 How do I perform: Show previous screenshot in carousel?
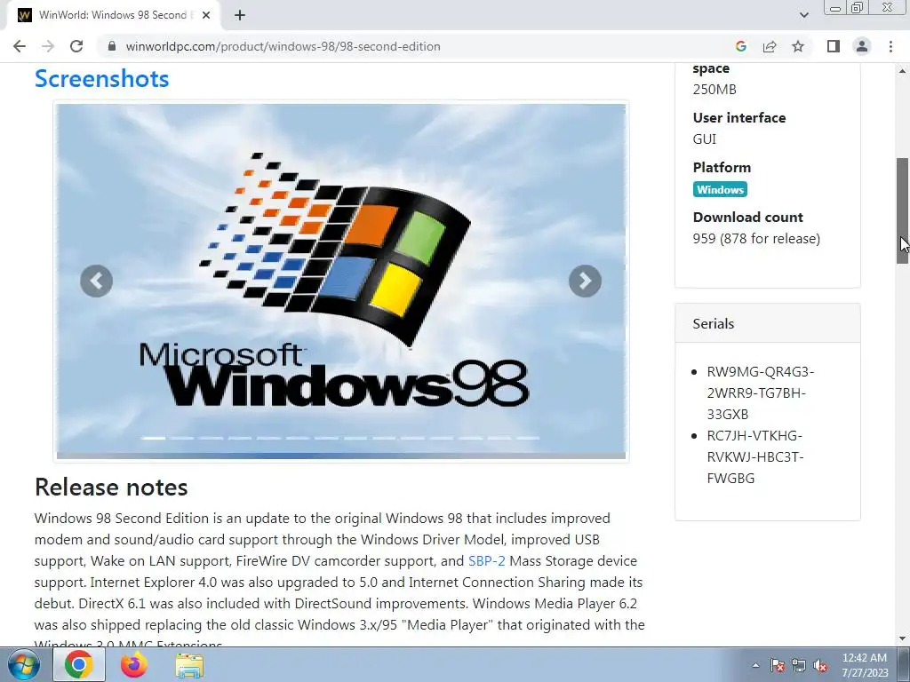point(96,282)
